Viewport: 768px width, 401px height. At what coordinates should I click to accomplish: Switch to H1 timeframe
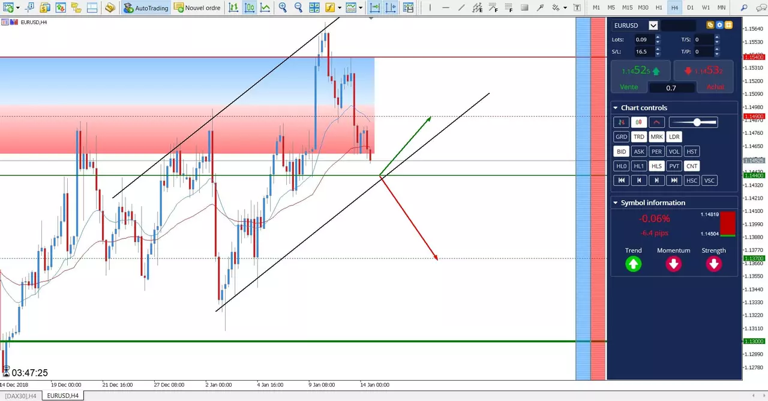[x=659, y=8]
